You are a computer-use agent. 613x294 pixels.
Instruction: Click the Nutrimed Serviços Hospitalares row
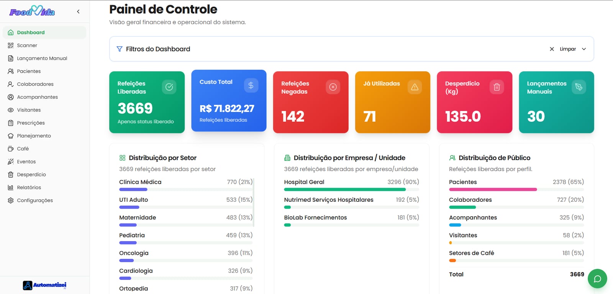coord(352,203)
